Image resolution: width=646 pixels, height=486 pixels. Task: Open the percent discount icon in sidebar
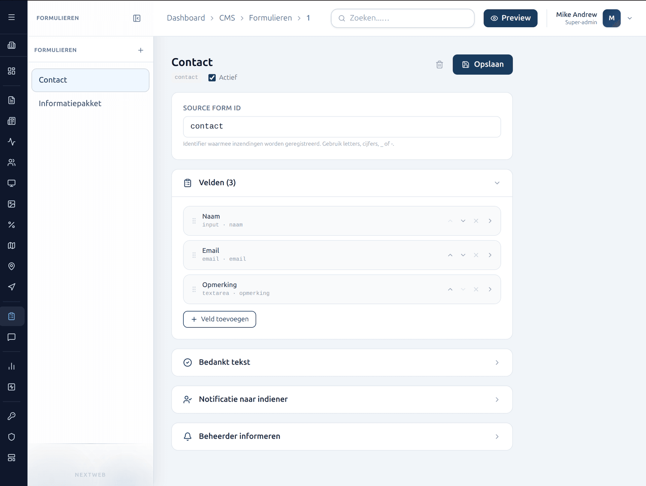point(11,225)
